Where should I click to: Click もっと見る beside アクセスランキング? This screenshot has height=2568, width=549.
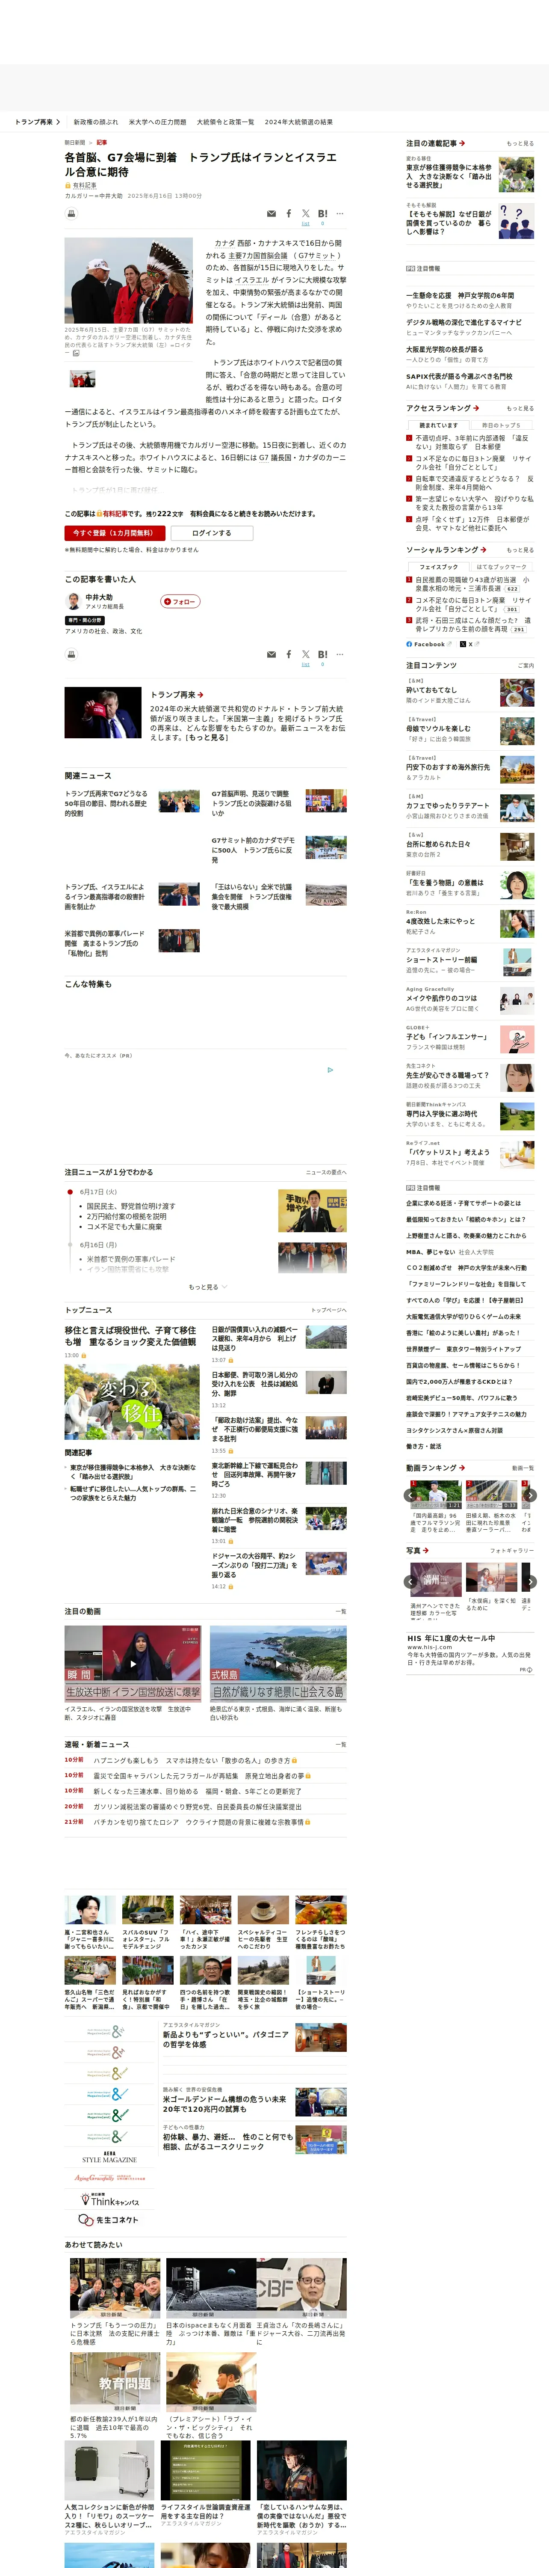click(520, 409)
